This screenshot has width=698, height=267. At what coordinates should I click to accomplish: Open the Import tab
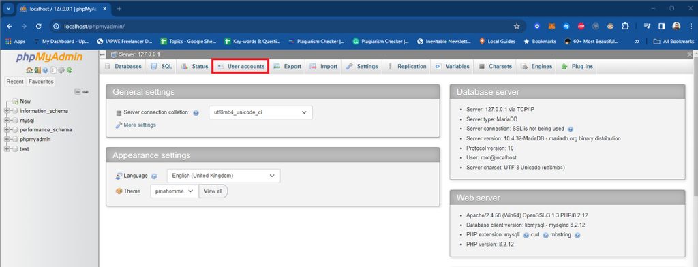pos(324,66)
